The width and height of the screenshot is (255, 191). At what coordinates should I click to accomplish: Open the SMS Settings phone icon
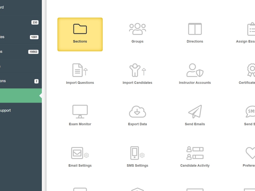137,153
